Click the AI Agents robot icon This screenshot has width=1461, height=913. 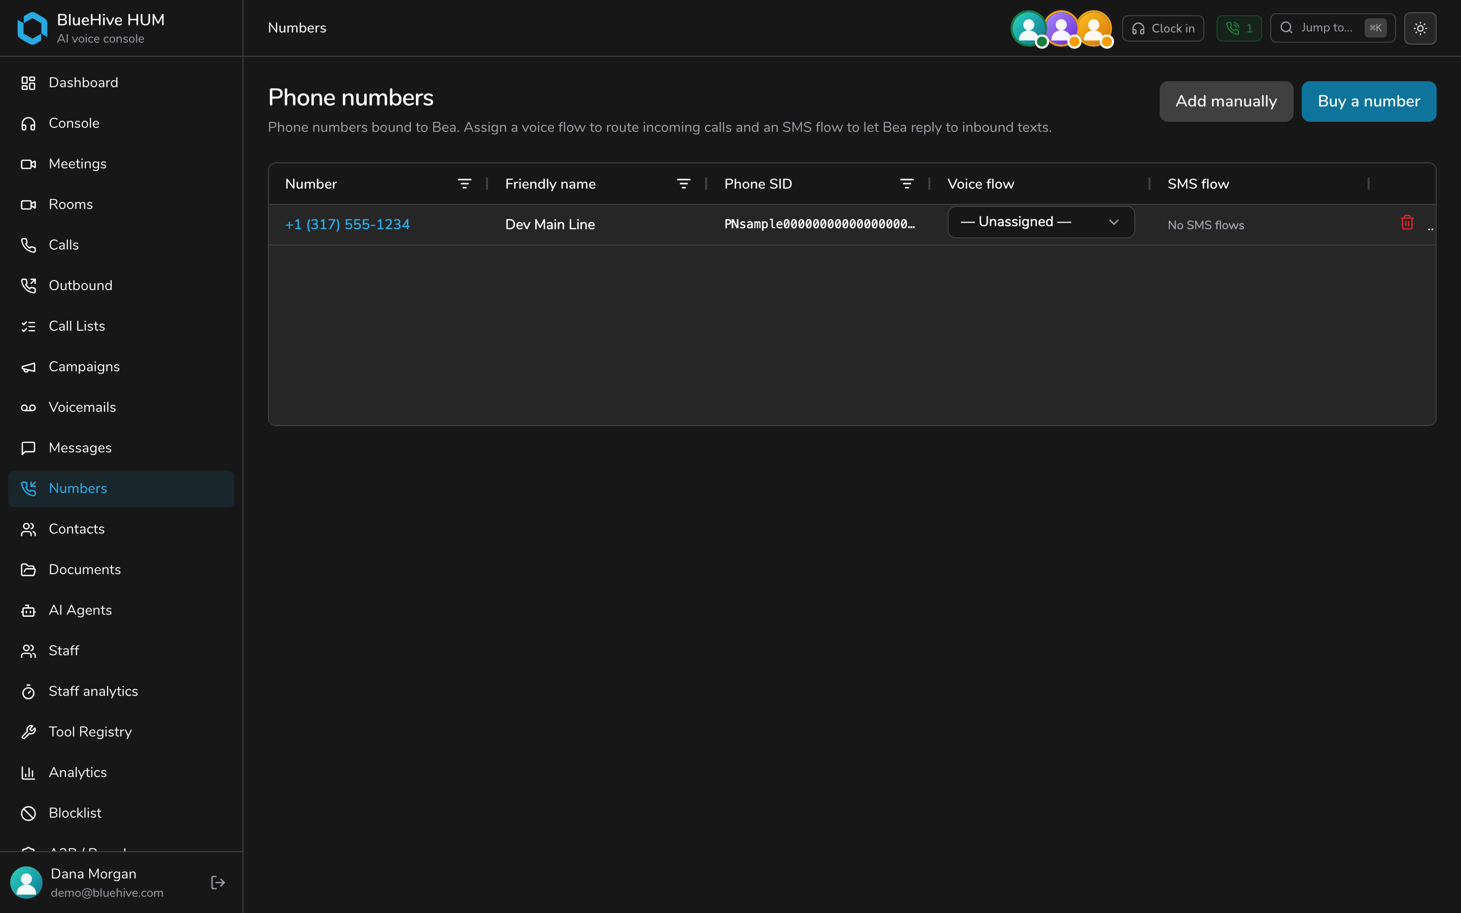[28, 611]
